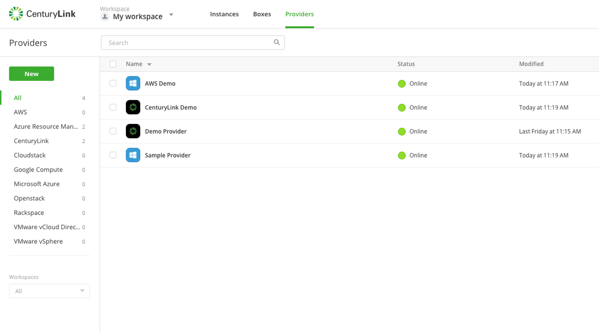The width and height of the screenshot is (599, 333).
Task: Focus the providers Search field
Action: click(193, 43)
